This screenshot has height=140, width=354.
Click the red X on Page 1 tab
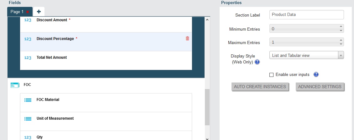pyautogui.click(x=28, y=12)
